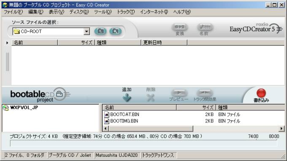The image size is (287, 161).
Task: Sort source list by 更新日時 column
Action: click(164, 42)
